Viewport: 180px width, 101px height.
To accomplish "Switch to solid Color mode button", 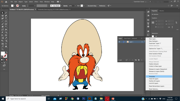I will click(2, 60).
